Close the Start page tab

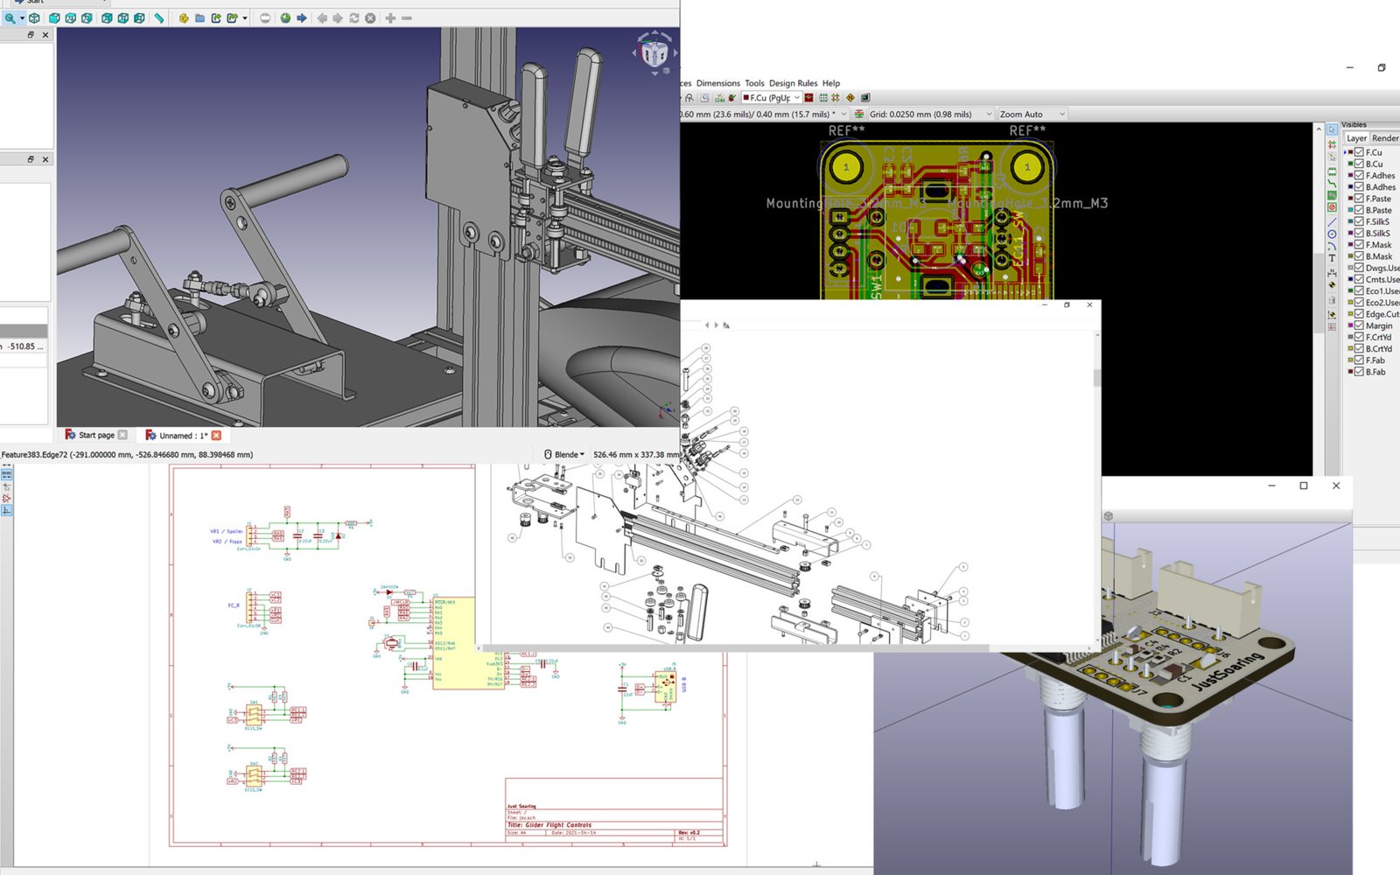pos(122,435)
